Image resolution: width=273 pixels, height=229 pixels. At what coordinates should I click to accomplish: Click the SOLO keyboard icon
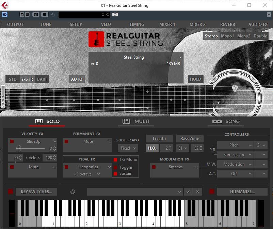pyautogui.click(x=39, y=121)
